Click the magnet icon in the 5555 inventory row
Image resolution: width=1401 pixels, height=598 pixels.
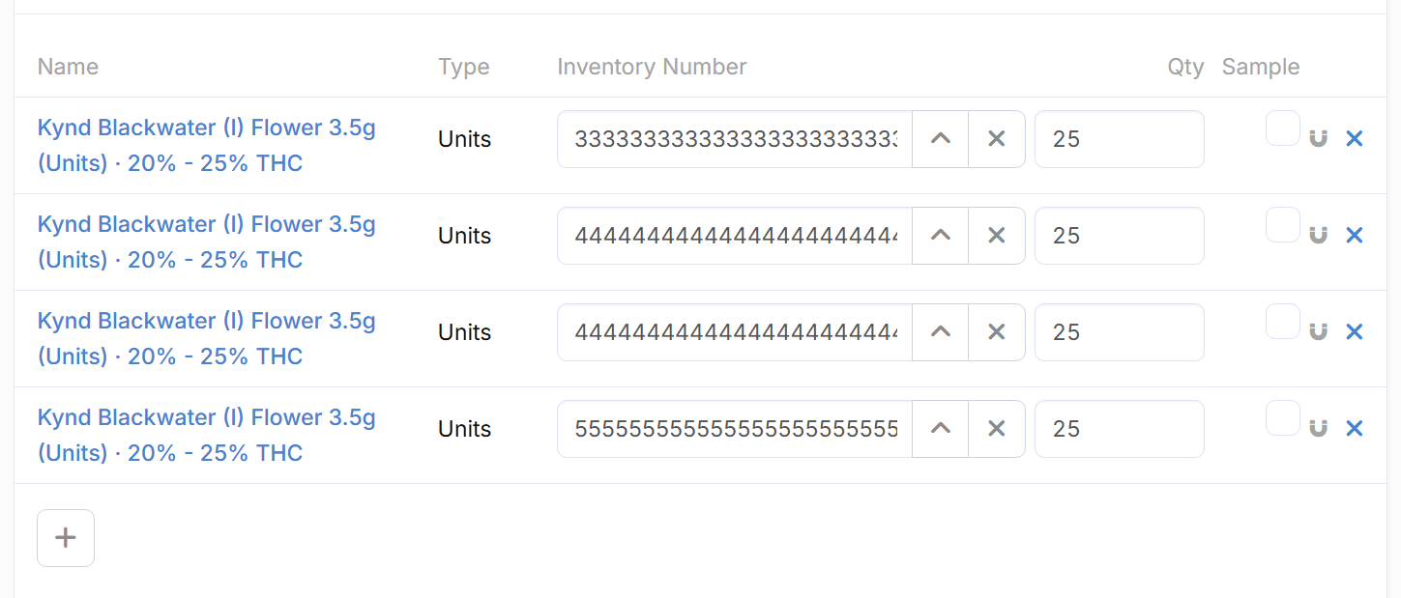click(x=1318, y=429)
